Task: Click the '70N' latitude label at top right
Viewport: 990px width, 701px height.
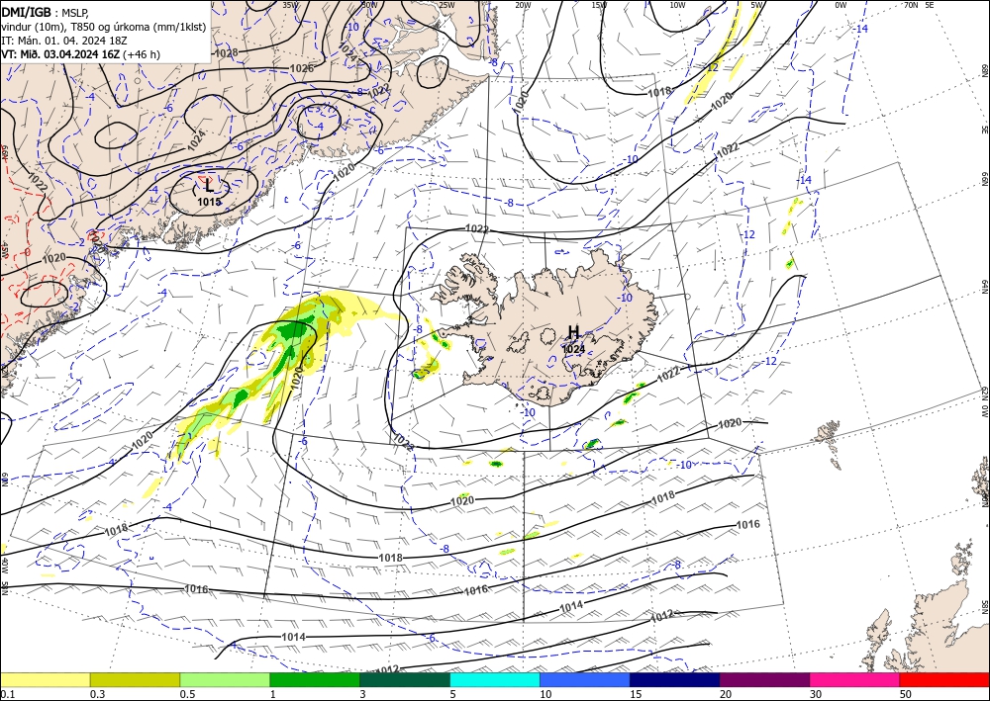Action: coord(911,5)
